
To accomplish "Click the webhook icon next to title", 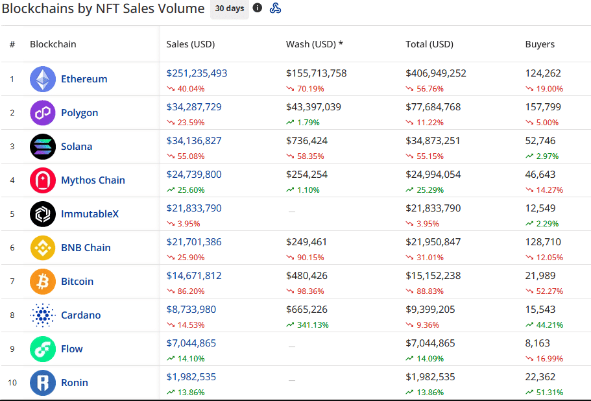I will [276, 8].
